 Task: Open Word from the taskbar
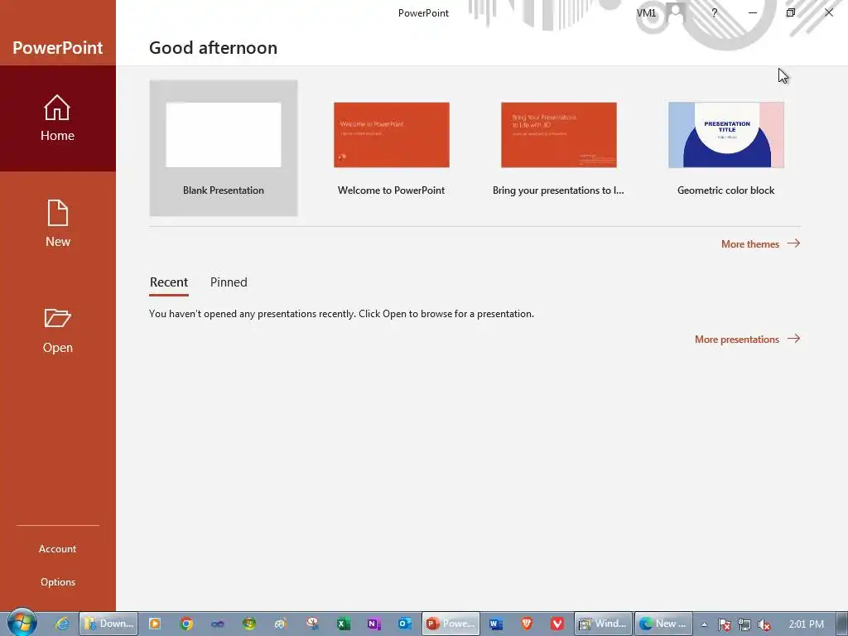click(x=496, y=624)
